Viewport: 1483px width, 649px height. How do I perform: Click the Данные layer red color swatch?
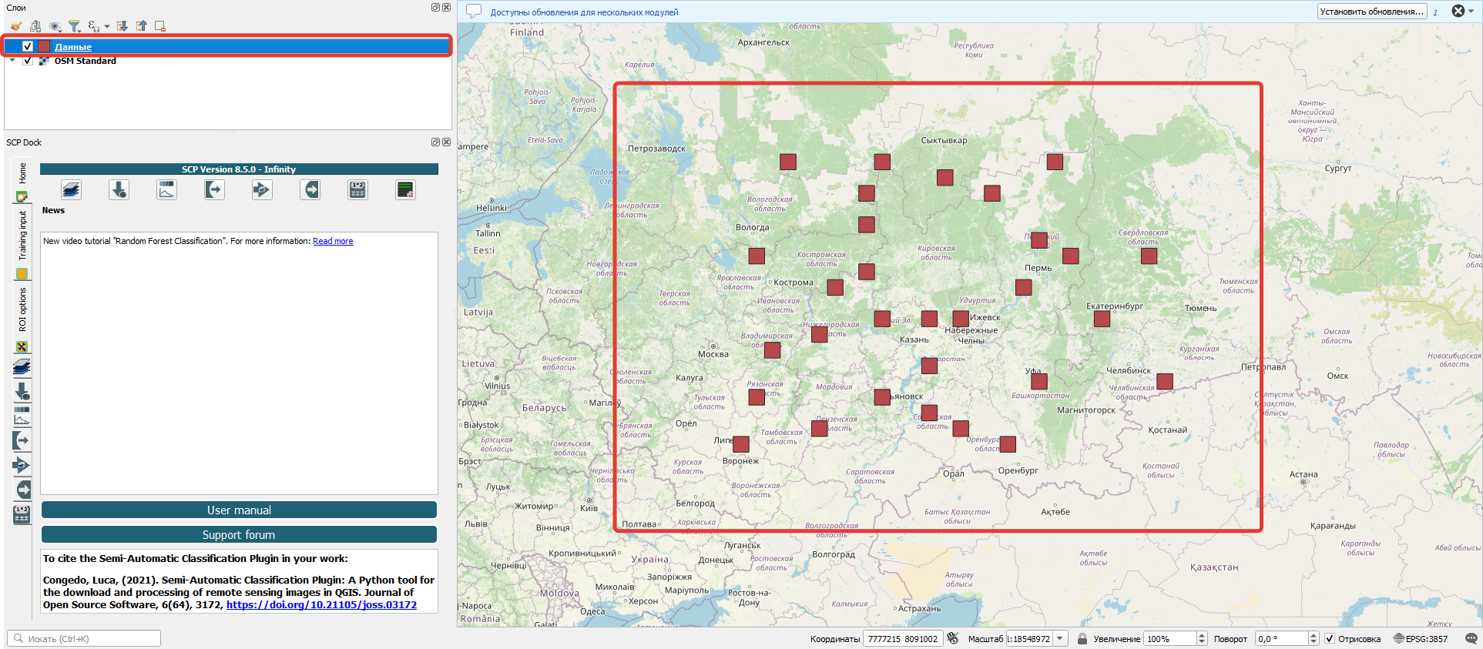44,46
